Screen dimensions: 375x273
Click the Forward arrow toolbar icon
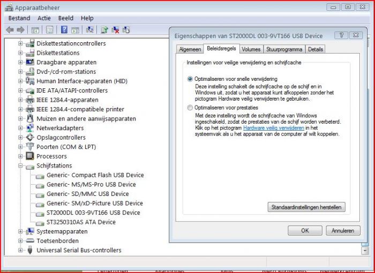(x=20, y=30)
